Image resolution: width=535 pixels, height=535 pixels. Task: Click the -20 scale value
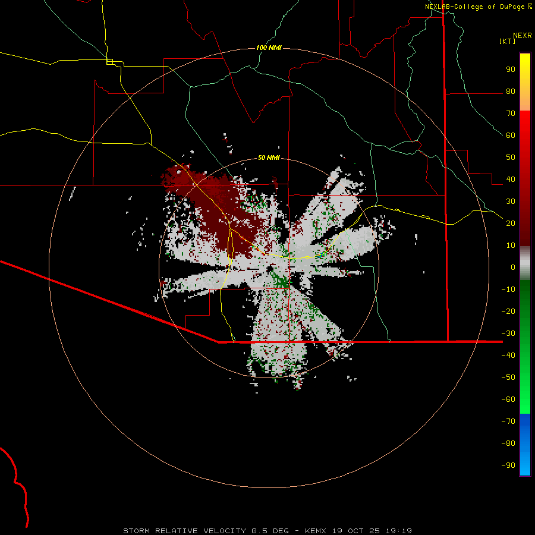(508, 311)
